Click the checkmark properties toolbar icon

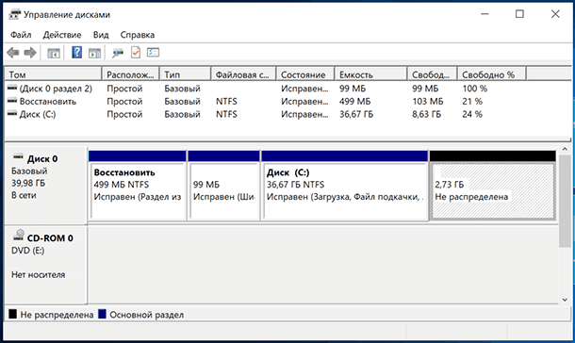(136, 53)
